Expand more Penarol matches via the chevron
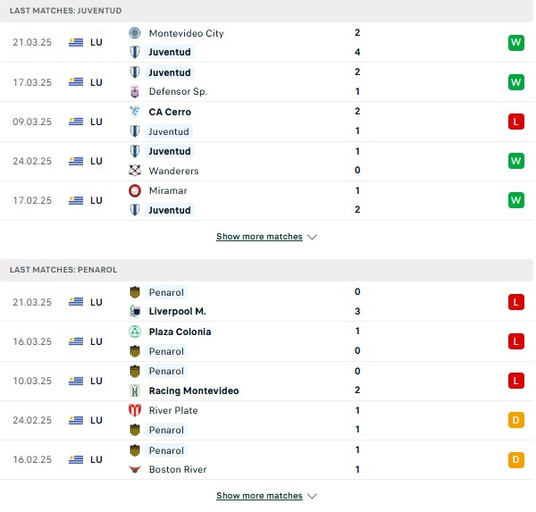This screenshot has width=536, height=512. pyautogui.click(x=312, y=496)
